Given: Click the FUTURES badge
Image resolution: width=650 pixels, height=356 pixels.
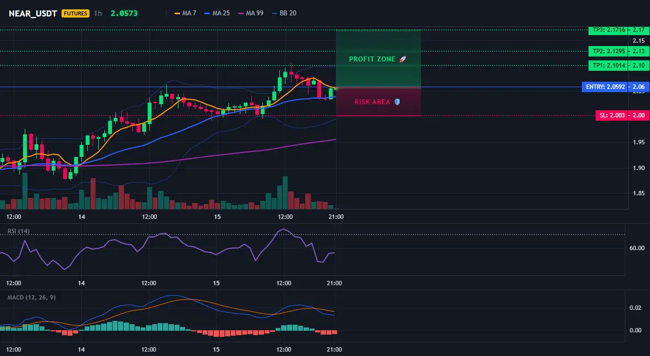Looking at the screenshot, I should [75, 13].
